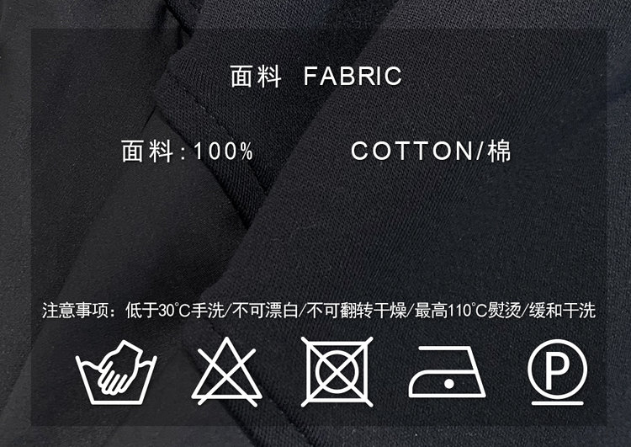Viewport: 631px width, 447px height.
Task: Click the do-not-tumble-dry square icon
Action: 337,372
